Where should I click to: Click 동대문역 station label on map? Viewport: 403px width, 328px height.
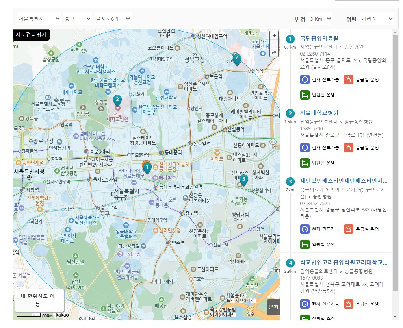[x=173, y=152]
